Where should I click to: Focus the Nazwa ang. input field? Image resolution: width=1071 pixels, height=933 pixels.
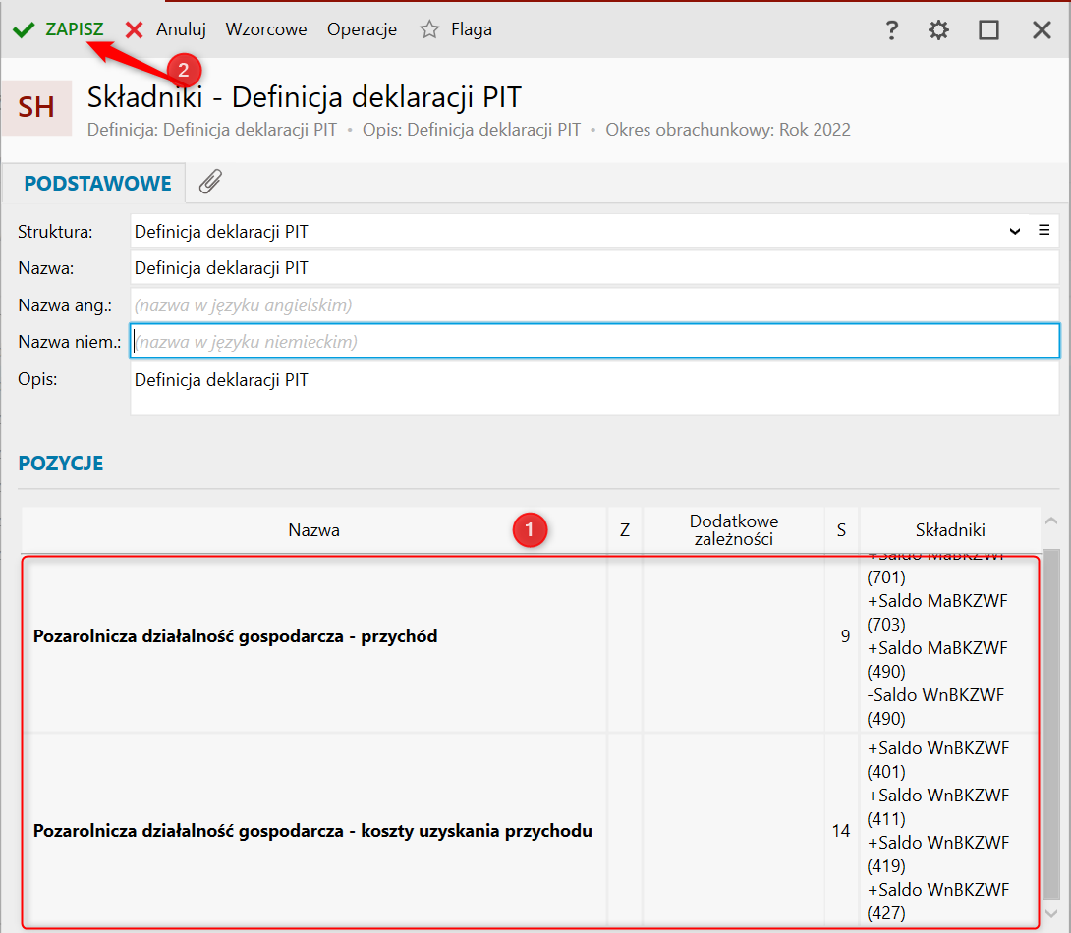click(x=594, y=305)
